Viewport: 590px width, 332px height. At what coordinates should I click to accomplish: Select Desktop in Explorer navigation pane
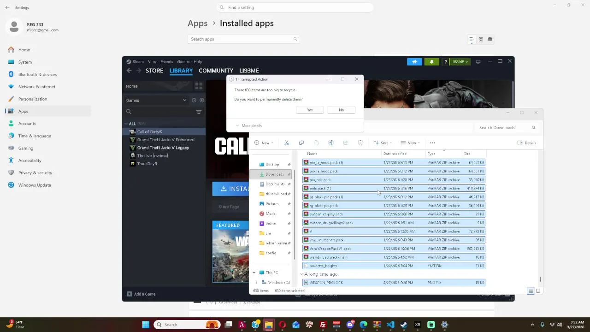pyautogui.click(x=272, y=165)
